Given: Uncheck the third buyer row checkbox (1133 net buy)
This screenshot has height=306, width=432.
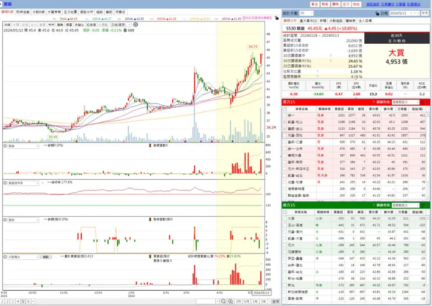Looking at the screenshot, I should [284, 128].
